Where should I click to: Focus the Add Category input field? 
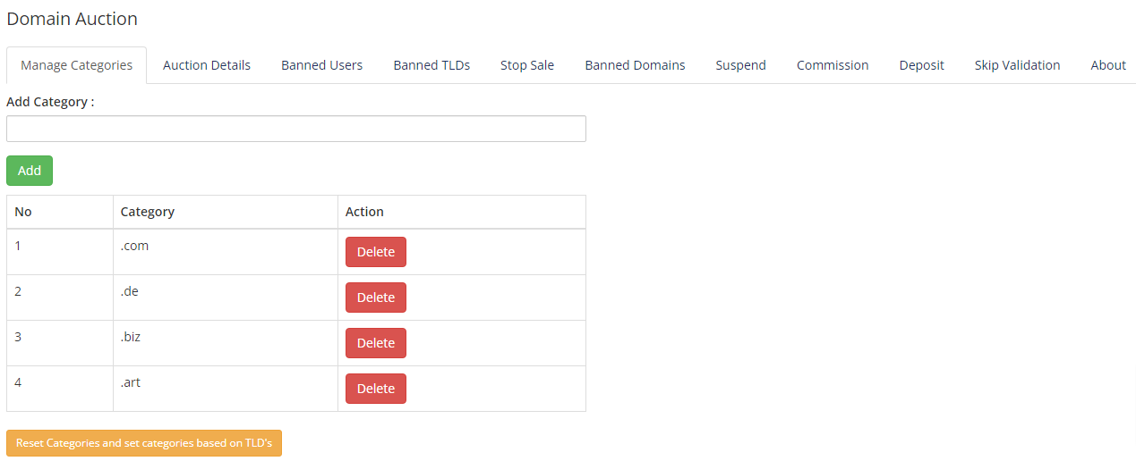coord(296,129)
